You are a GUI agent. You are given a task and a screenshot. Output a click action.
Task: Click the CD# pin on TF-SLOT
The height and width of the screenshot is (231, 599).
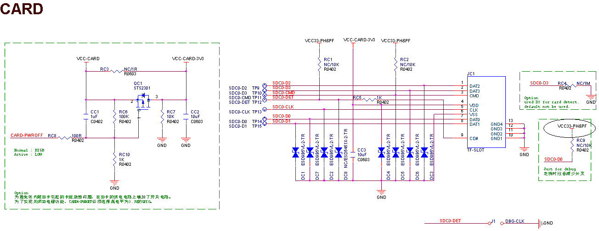pyautogui.click(x=474, y=138)
